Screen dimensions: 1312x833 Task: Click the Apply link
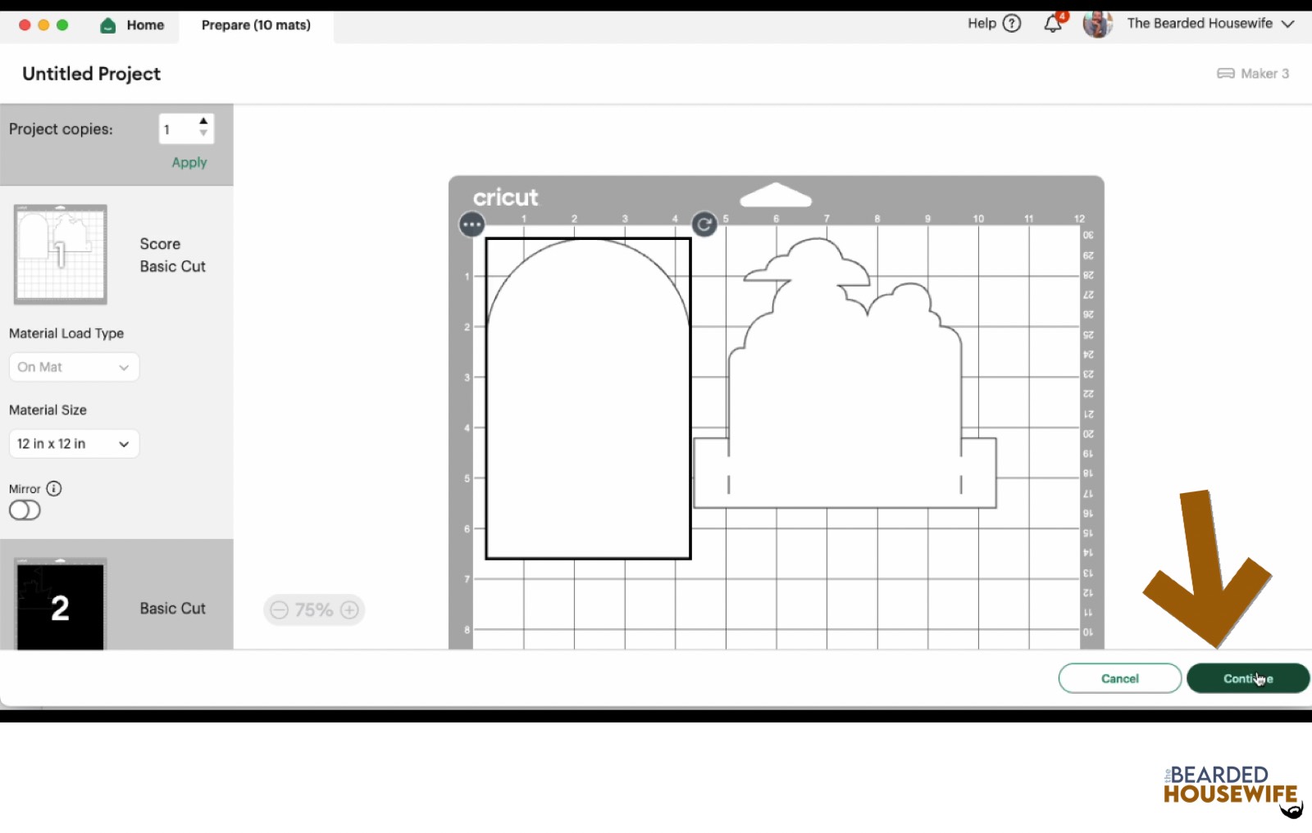[189, 162]
